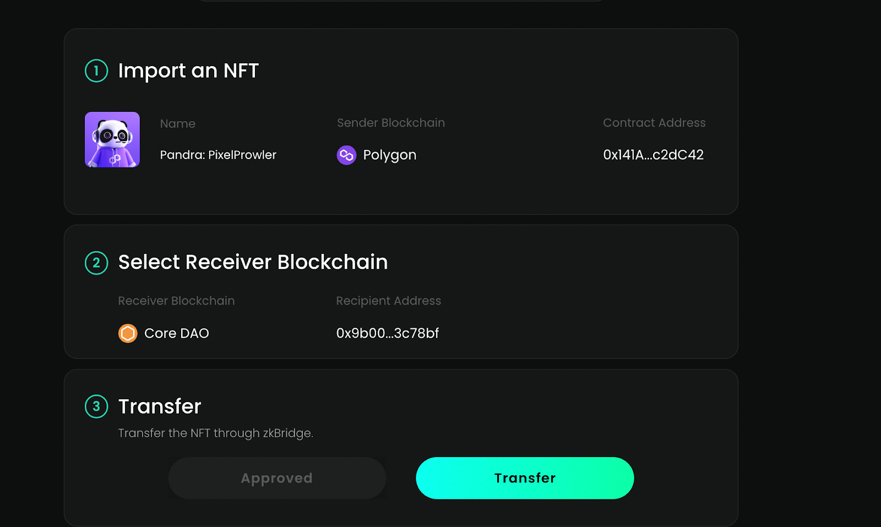
Task: Click the Sender Blockchain label
Action: 391,123
